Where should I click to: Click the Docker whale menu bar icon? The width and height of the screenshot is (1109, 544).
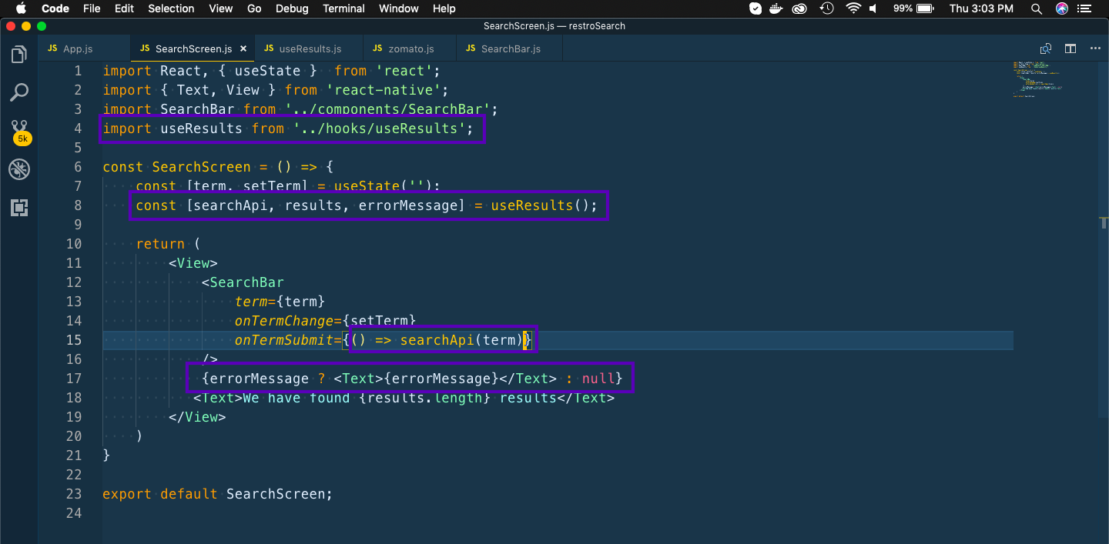coord(777,8)
